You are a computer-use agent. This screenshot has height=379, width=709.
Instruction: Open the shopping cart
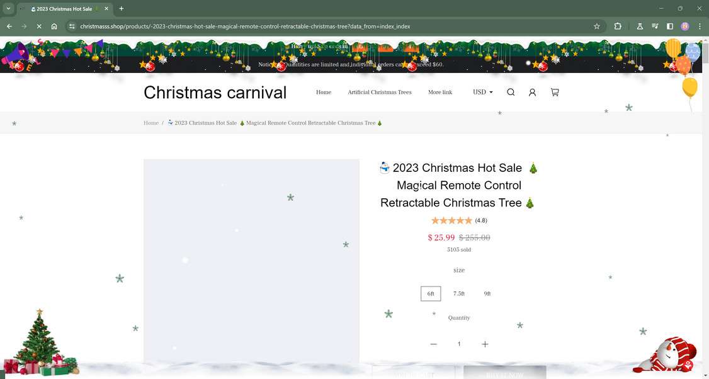click(555, 92)
